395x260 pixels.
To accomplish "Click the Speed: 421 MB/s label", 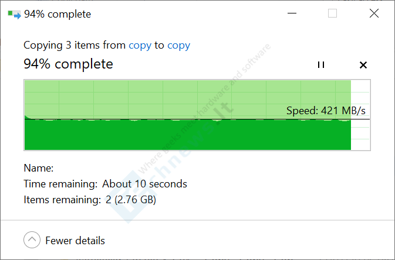I will [326, 111].
